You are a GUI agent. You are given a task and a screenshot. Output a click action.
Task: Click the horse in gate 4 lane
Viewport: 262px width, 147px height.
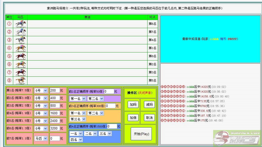(x=20, y=48)
